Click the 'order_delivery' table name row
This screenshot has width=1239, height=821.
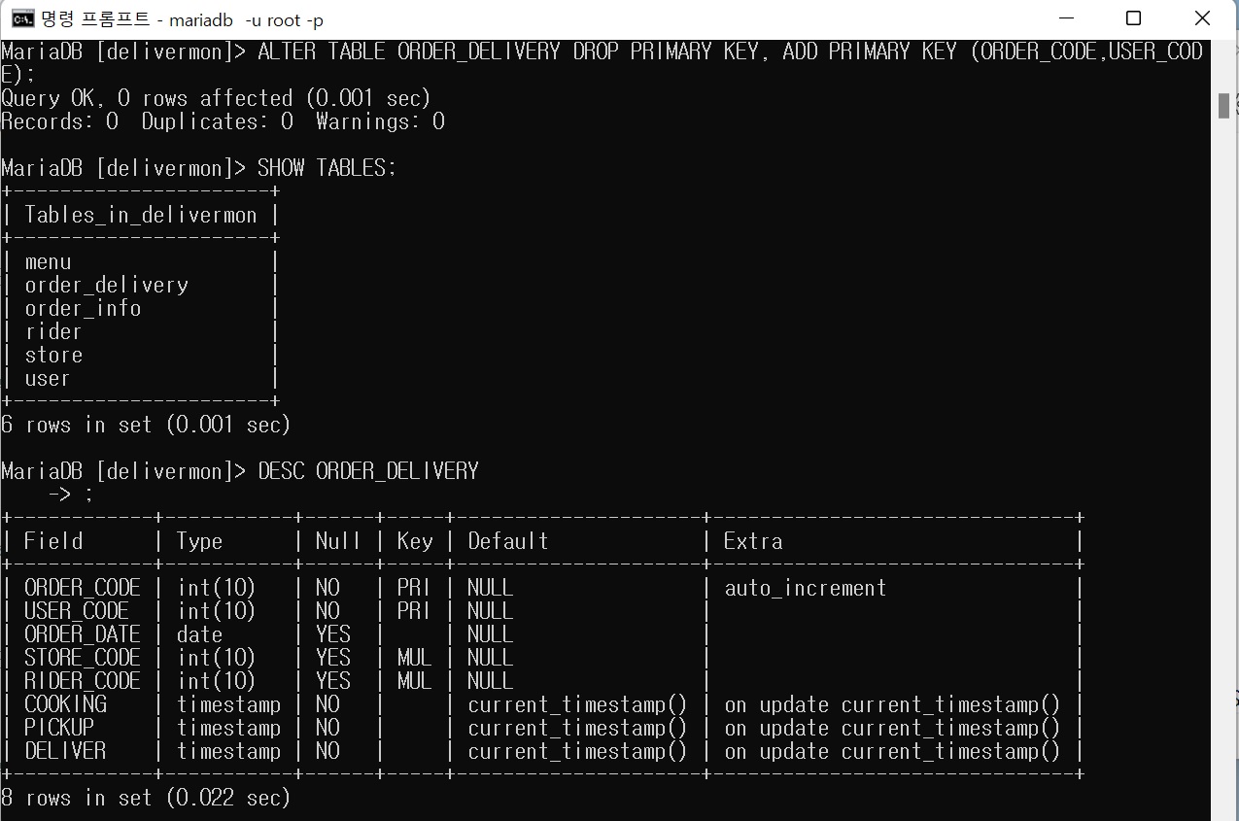point(106,285)
